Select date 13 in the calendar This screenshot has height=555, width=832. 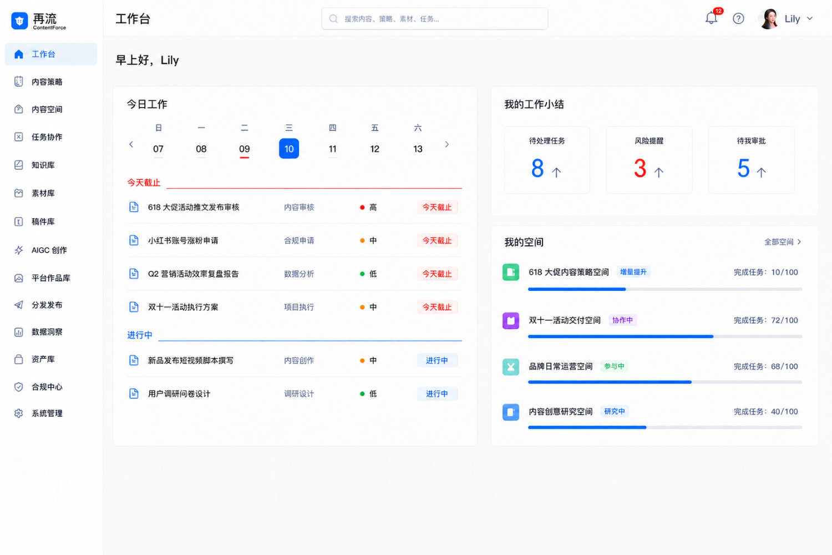418,149
